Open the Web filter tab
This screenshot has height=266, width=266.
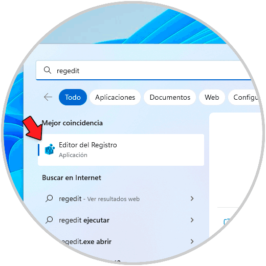coord(212,97)
